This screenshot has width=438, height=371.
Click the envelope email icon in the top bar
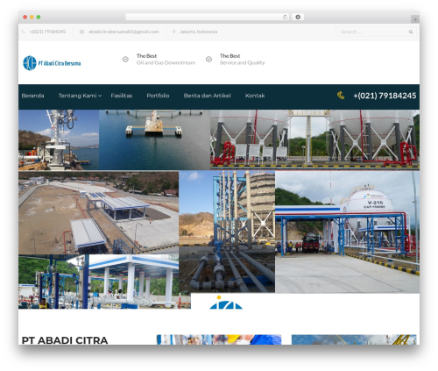pos(82,32)
